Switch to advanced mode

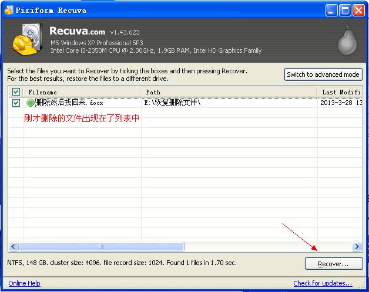[x=323, y=74]
